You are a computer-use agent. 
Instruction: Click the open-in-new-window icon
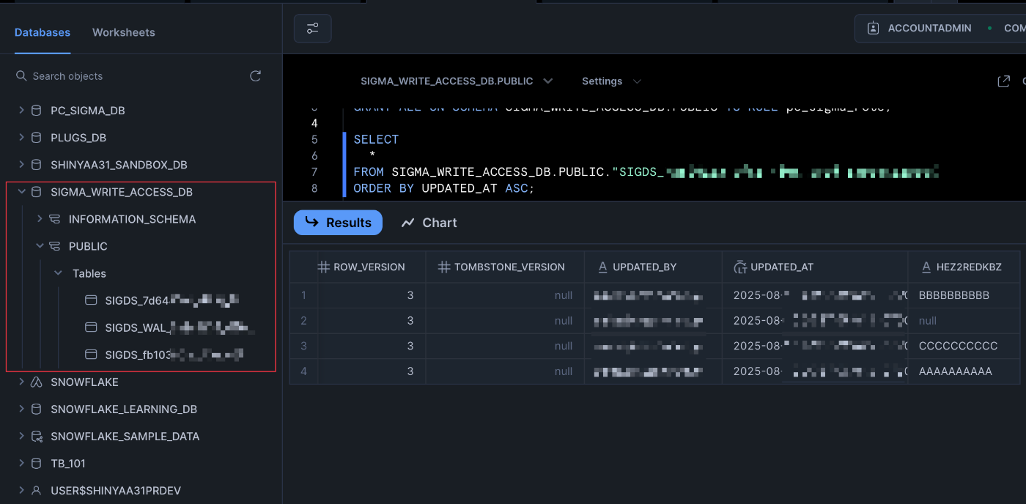click(1004, 81)
